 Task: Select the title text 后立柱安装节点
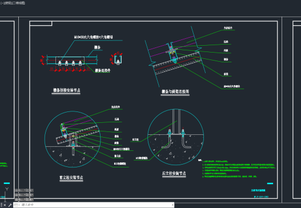point(174,173)
